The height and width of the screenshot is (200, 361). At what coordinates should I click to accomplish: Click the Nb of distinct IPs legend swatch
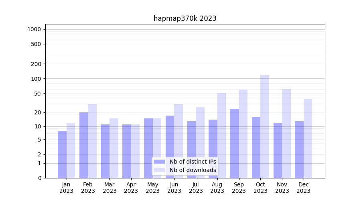159,162
